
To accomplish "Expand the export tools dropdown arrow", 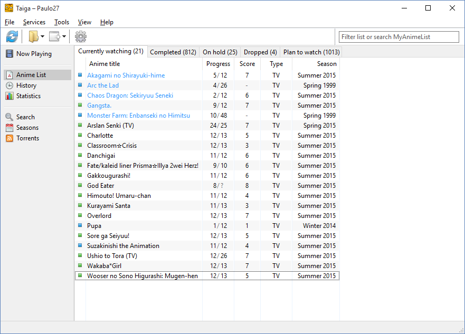I will tap(64, 36).
